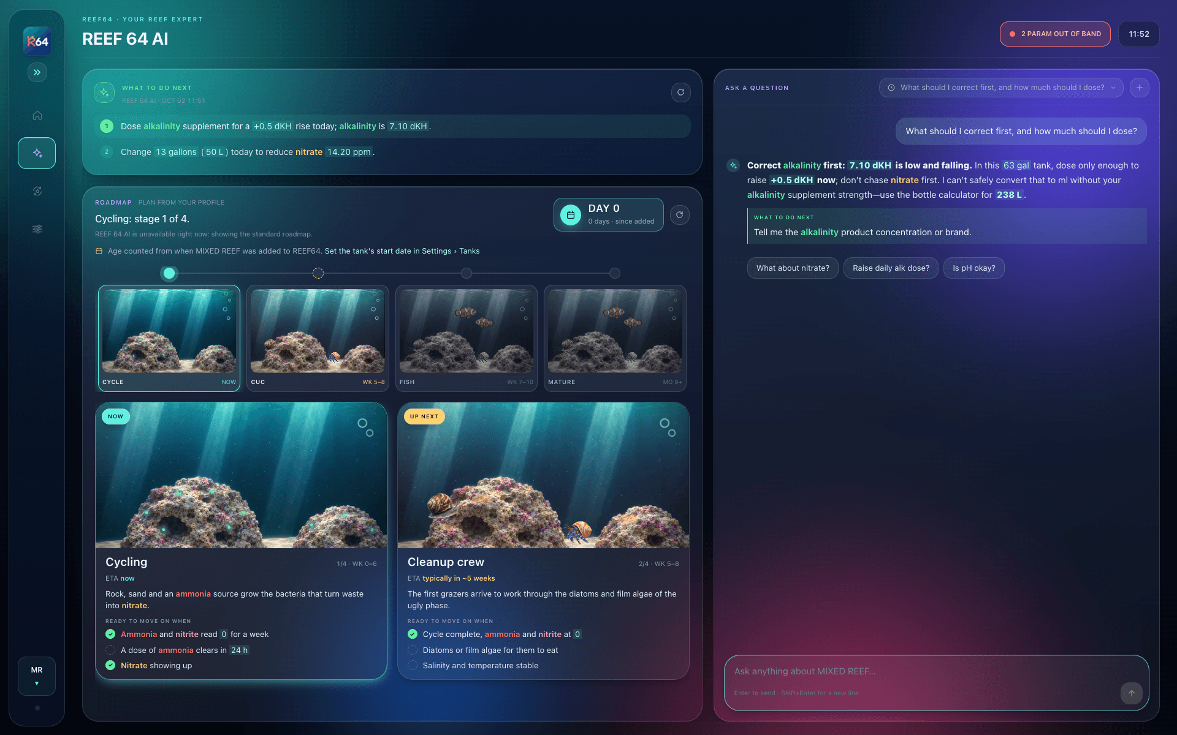Click the user question chat bubble
Image resolution: width=1177 pixels, height=735 pixels.
[x=1021, y=131]
